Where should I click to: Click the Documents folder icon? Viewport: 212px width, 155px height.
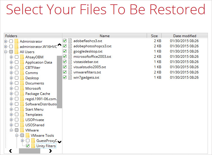(22, 83)
